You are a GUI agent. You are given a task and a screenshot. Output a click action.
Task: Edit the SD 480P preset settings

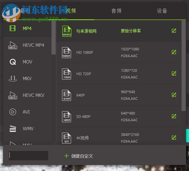pyautogui.click(x=174, y=116)
